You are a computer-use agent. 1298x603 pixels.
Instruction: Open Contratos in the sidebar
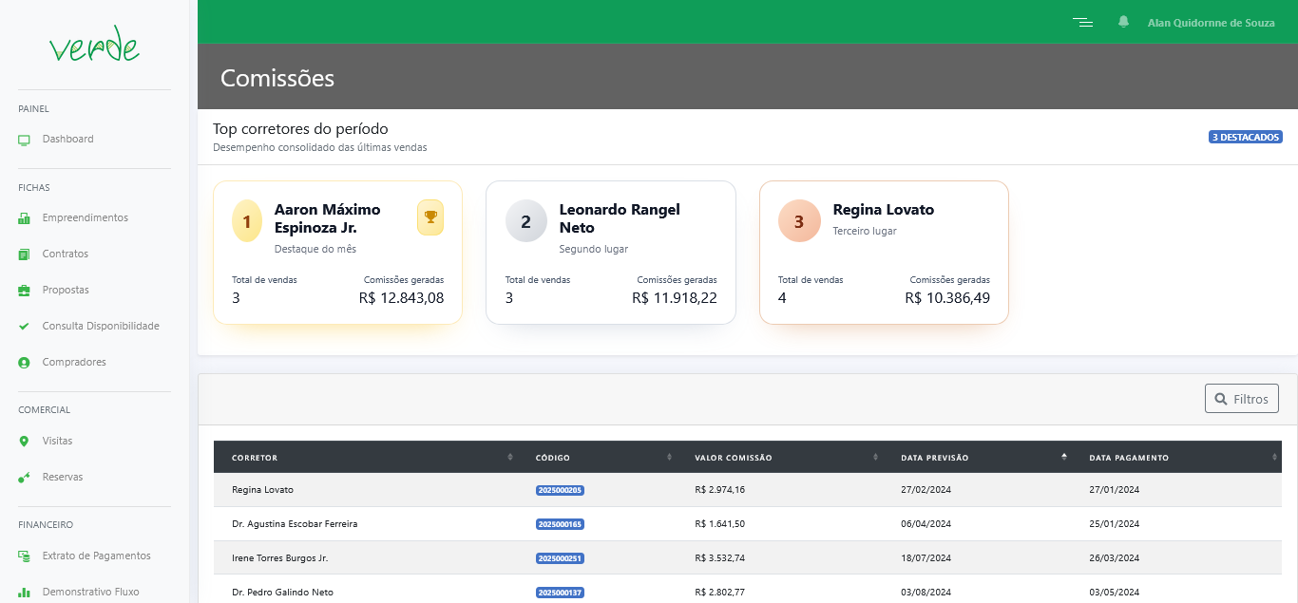point(65,254)
